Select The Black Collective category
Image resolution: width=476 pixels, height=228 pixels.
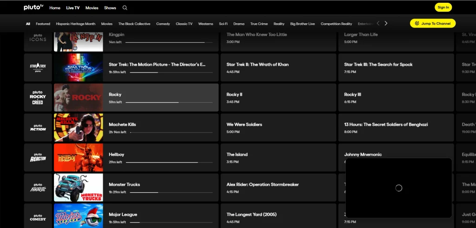[x=134, y=24]
